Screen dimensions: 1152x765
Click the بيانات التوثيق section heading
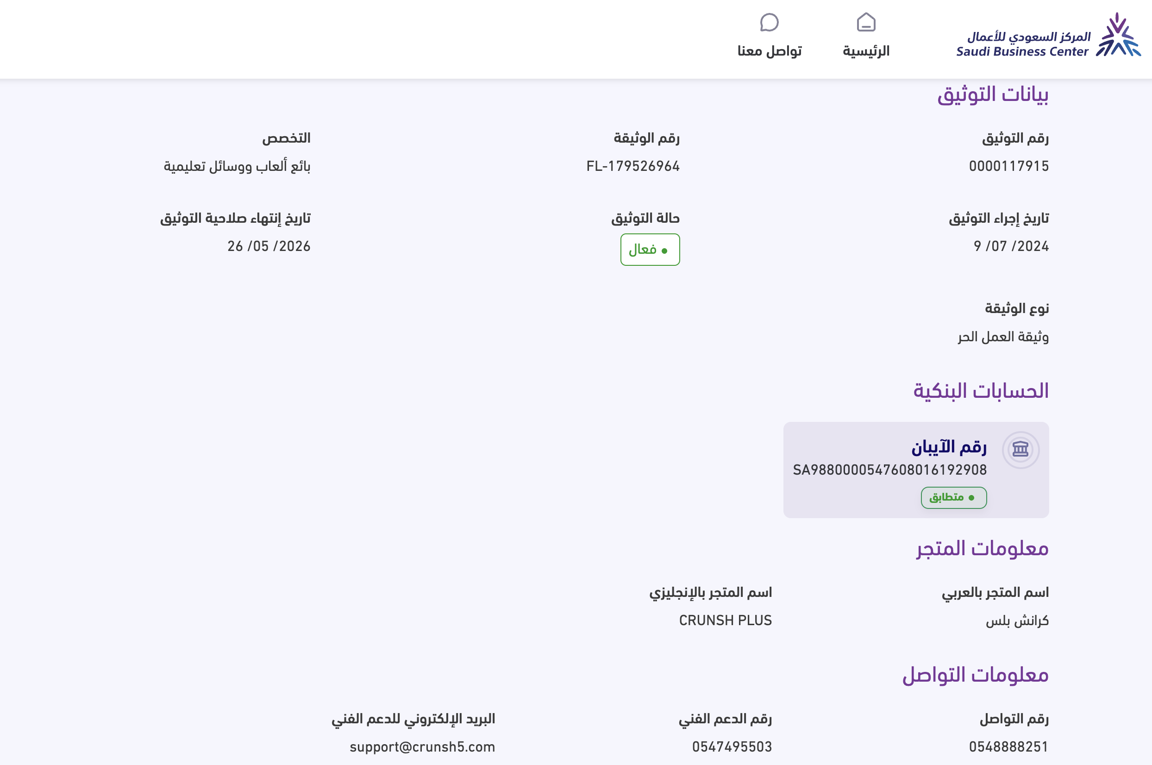coord(993,94)
